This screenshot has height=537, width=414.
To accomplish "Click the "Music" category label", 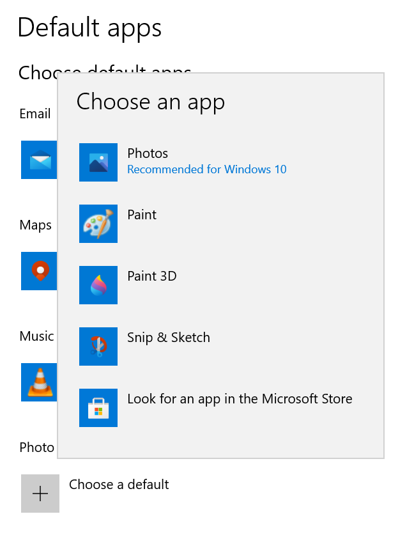I will [x=36, y=336].
